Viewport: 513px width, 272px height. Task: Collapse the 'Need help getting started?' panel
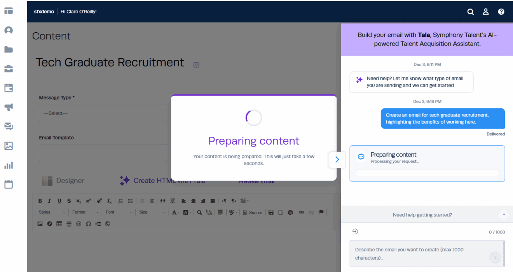point(504,214)
